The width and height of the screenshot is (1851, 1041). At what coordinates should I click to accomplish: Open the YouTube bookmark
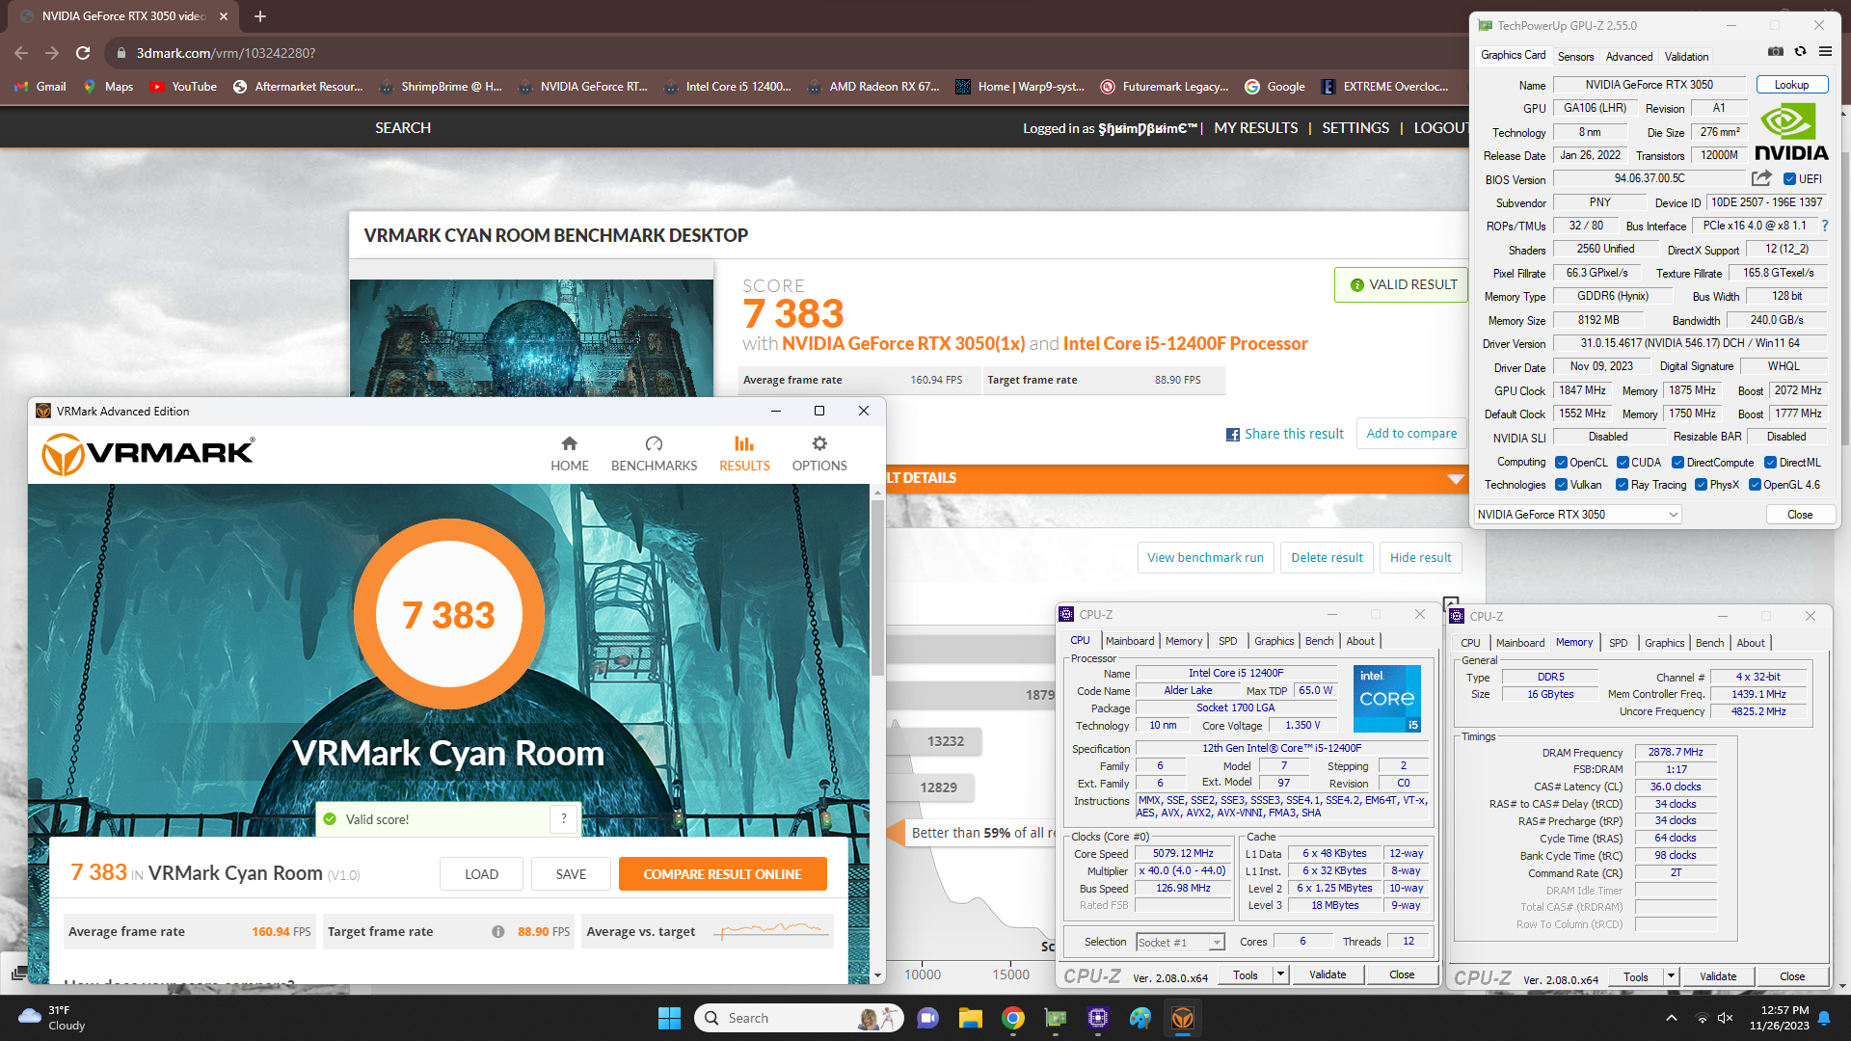(x=183, y=87)
